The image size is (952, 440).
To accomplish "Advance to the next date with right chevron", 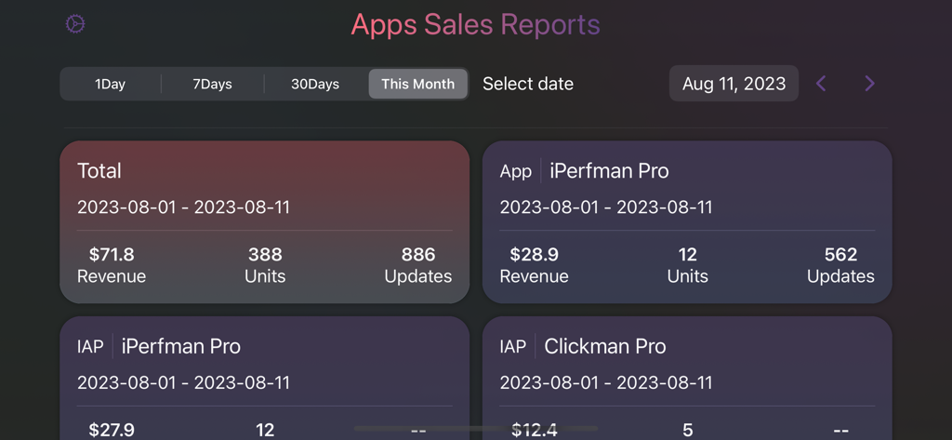I will tap(869, 84).
